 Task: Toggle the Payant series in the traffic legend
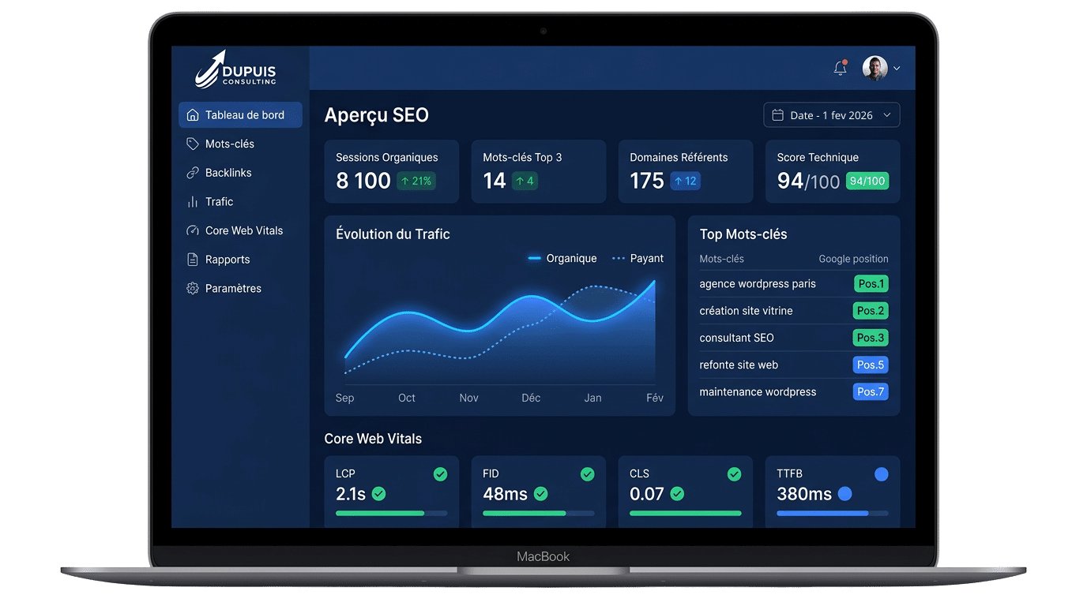click(638, 258)
